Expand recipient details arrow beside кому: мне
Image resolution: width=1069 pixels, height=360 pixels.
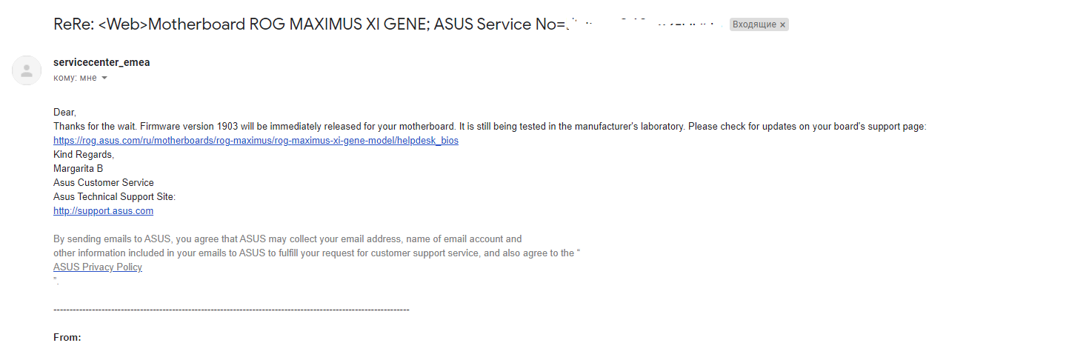click(x=104, y=78)
